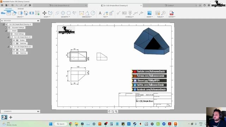This screenshot has width=226, height=127.
Task: Open the INSERT dropdown menu
Action: pos(149,17)
